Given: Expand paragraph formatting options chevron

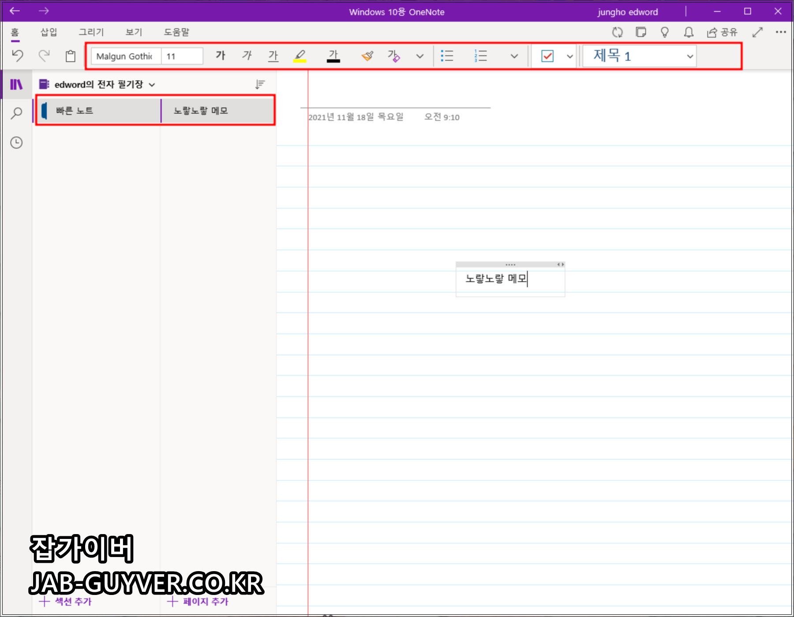Looking at the screenshot, I should point(514,56).
